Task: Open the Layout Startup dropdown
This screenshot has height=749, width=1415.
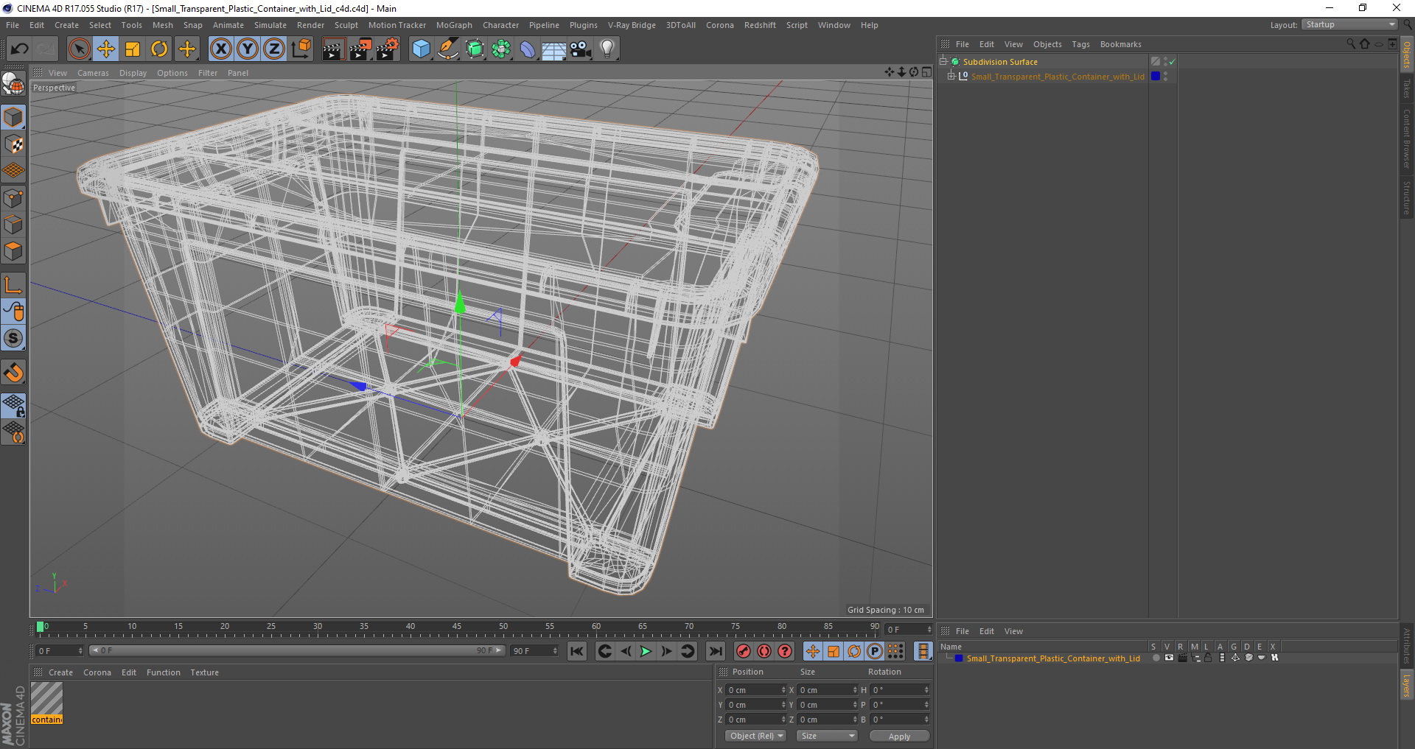Action: pyautogui.click(x=1349, y=25)
